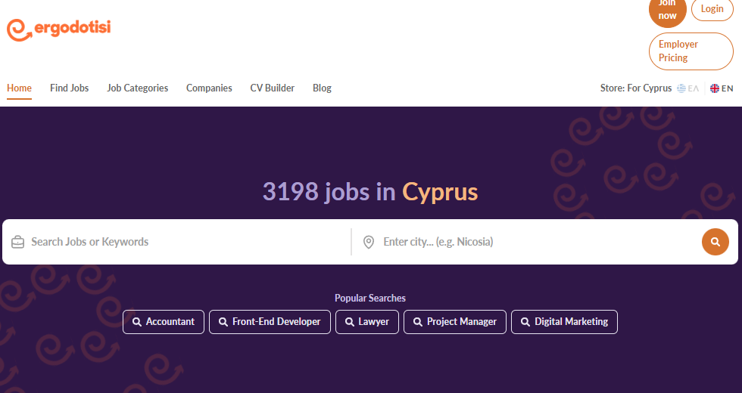Open the Companies page
The image size is (742, 393).
[209, 88]
